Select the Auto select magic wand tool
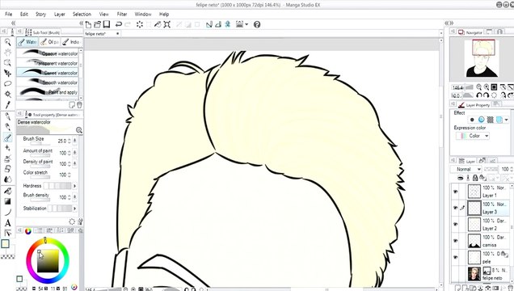 click(7, 94)
